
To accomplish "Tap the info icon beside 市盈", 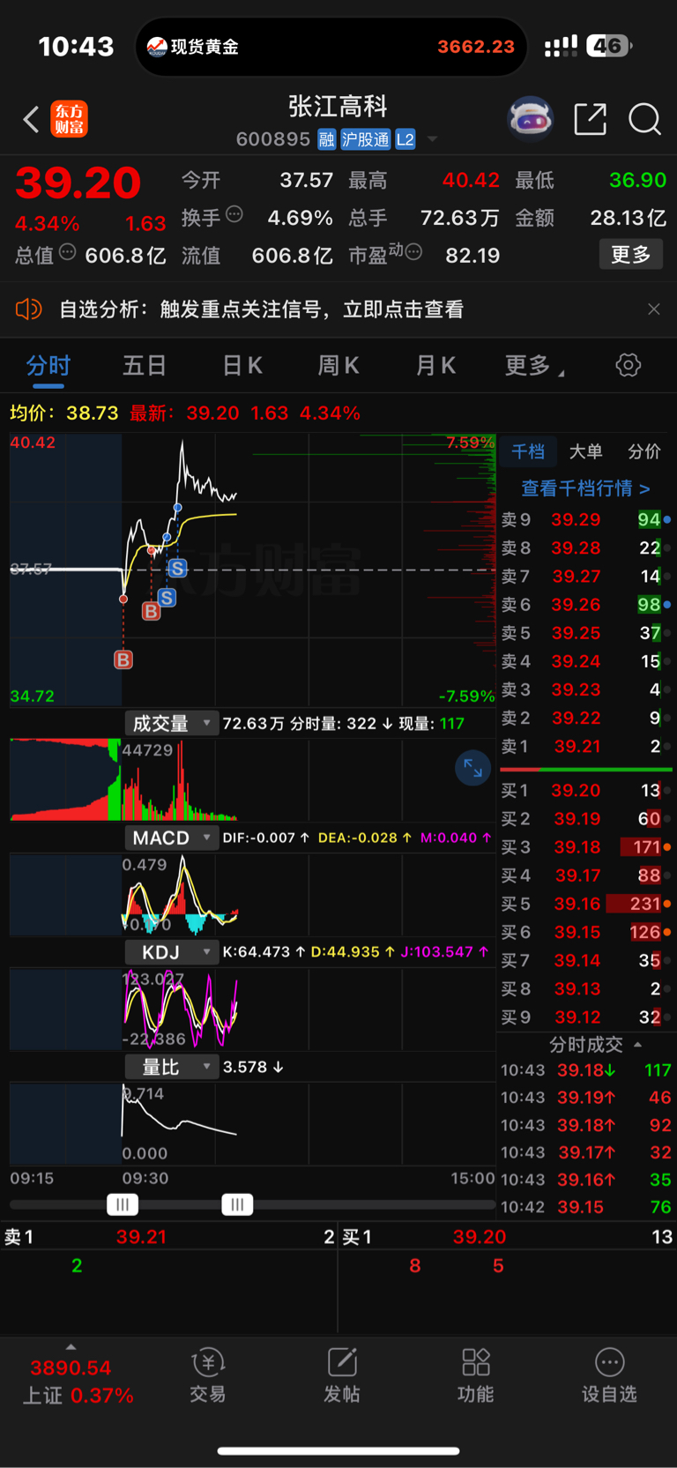I will [x=413, y=253].
